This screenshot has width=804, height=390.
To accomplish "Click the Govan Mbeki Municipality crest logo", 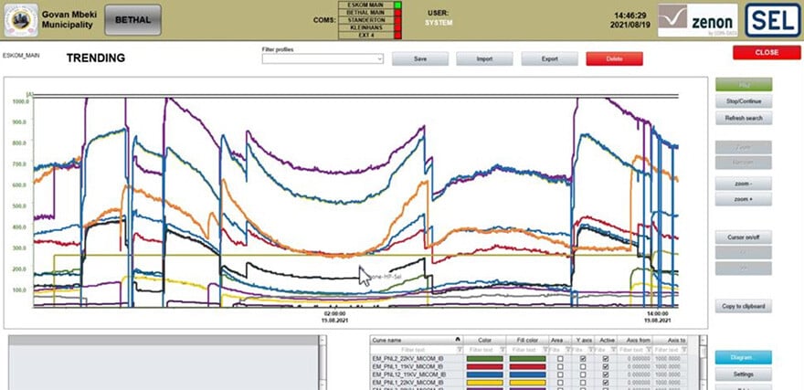I will point(20,20).
